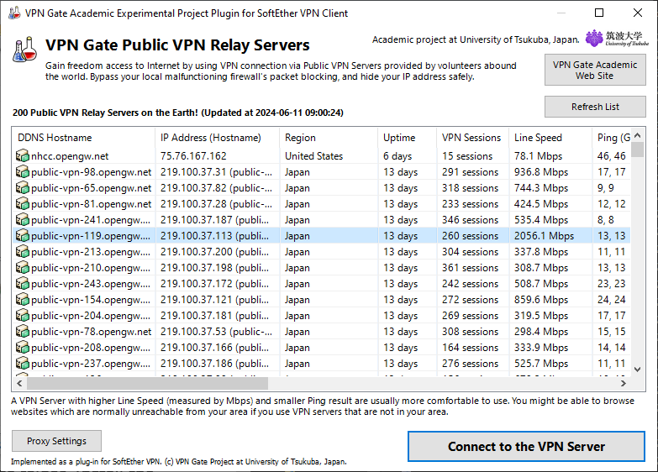Click server icon for public-vpn-65.opengw.net row
Viewport: 658px width, 472px height.
(22, 188)
